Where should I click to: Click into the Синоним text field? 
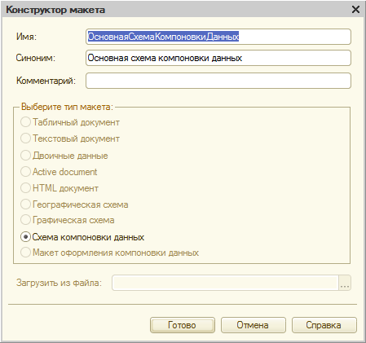pos(218,58)
